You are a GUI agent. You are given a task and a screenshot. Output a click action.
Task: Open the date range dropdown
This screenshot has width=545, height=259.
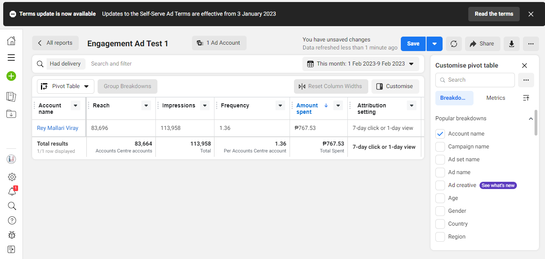pyautogui.click(x=360, y=64)
